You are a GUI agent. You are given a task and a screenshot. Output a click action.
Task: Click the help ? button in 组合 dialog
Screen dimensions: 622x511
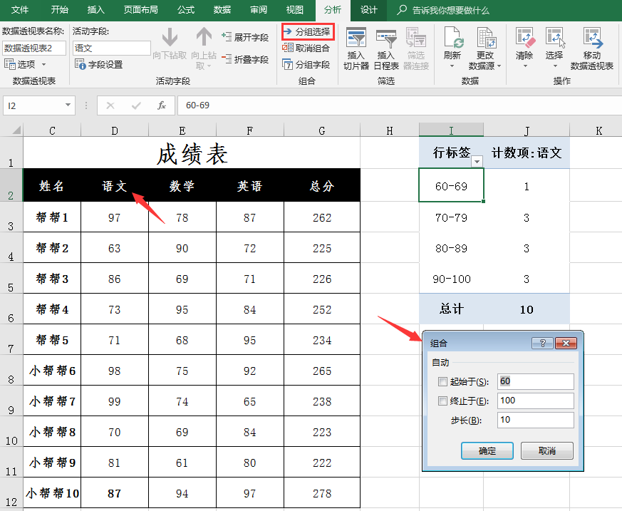click(x=542, y=344)
